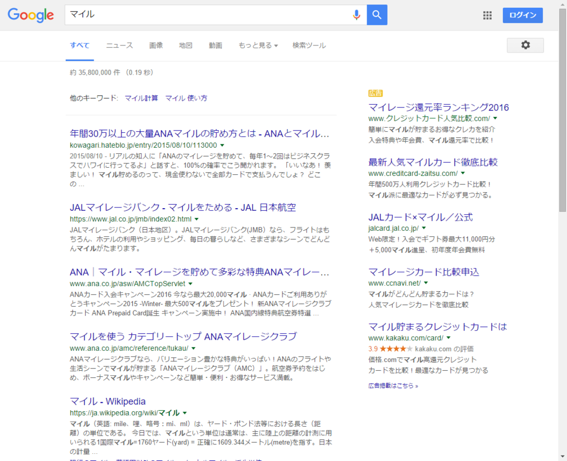Expand arrow next to www.kakaku.com/card/

tap(449, 338)
